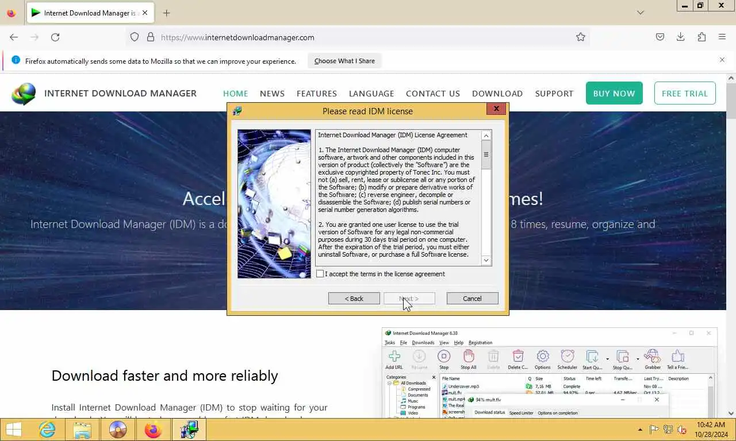Open SUPPORT navigation link

(554, 94)
